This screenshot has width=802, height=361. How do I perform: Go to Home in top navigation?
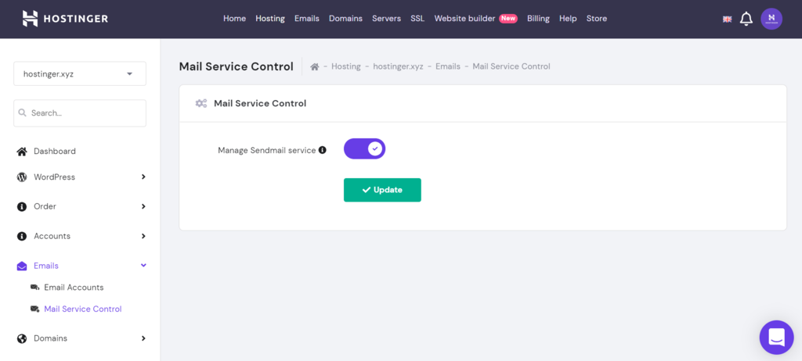click(x=234, y=19)
